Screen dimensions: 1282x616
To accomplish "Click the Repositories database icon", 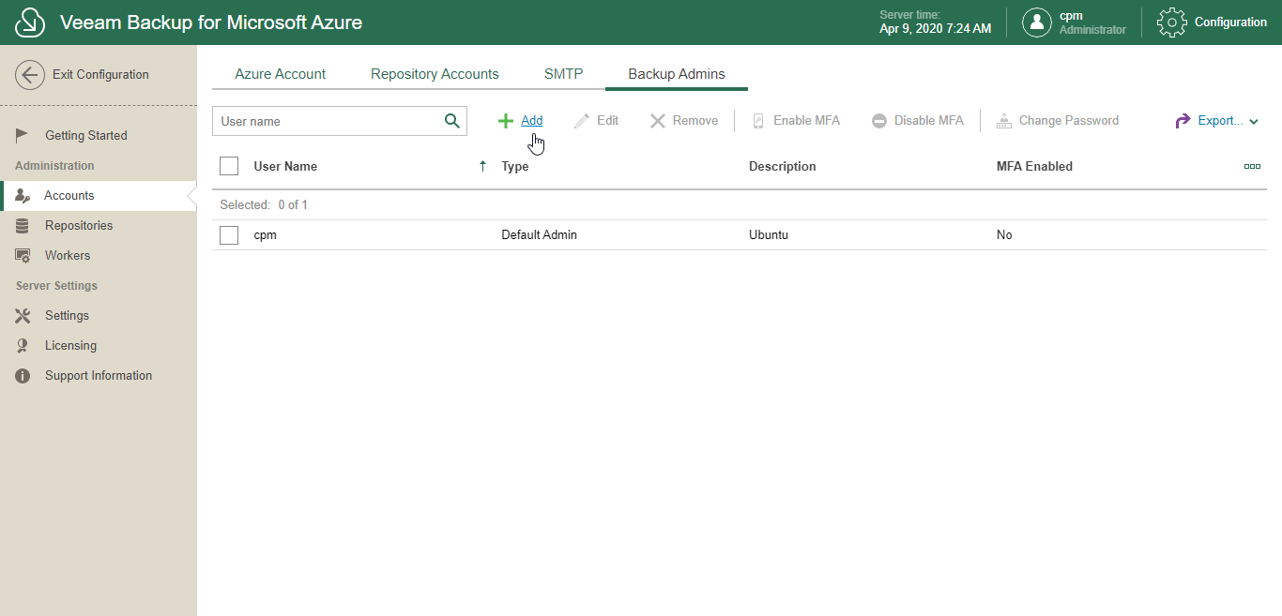I will coord(23,225).
